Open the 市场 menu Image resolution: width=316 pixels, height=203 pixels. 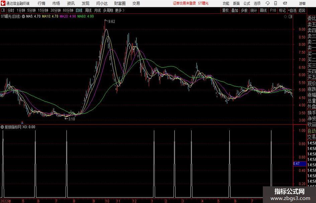coord(56,3)
